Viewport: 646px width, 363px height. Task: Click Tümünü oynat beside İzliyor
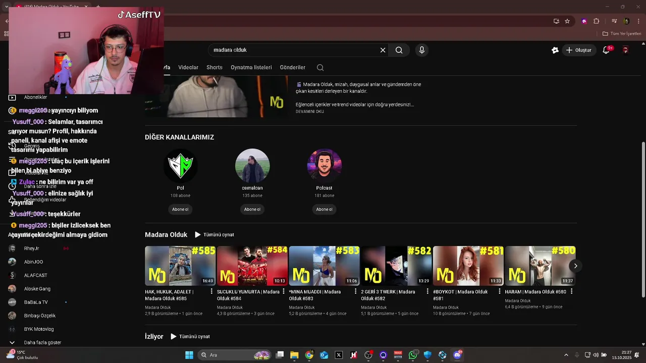[x=190, y=336]
